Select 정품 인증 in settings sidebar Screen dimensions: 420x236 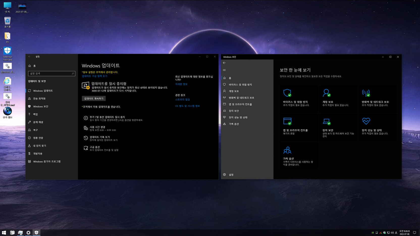click(x=52, y=138)
